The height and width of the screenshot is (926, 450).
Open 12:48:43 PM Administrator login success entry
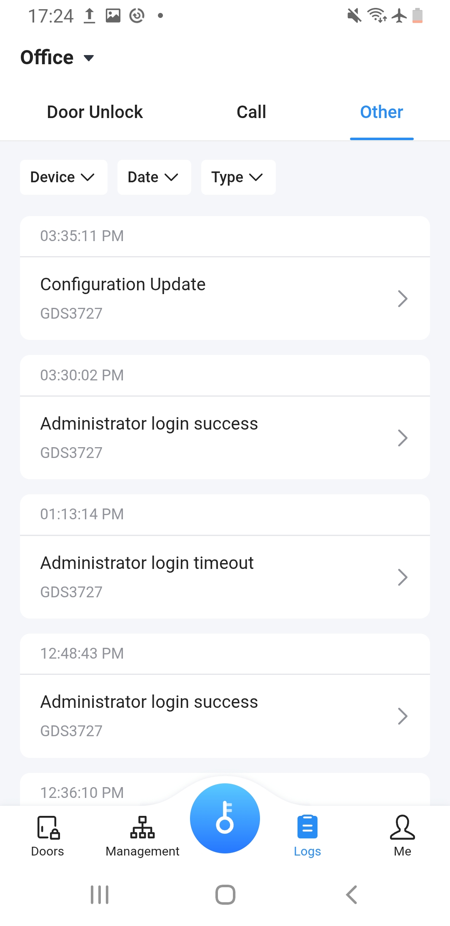[225, 716]
